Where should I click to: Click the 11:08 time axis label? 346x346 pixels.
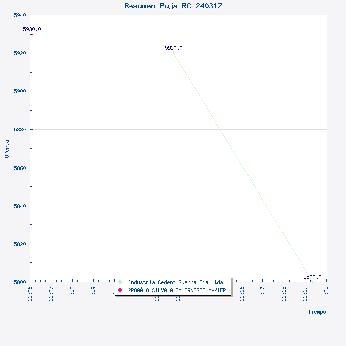tap(72, 294)
